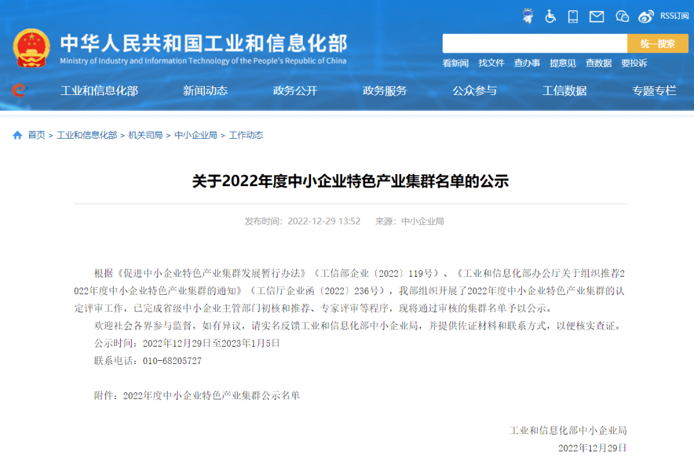This screenshot has height=459, width=694.
Task: Enable accessibility wheelchair mode icon
Action: [550, 16]
